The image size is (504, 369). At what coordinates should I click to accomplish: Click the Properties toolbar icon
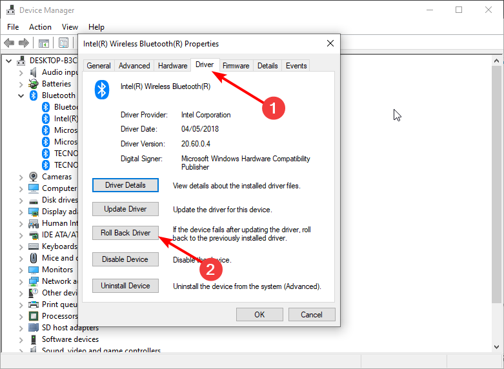click(x=63, y=43)
